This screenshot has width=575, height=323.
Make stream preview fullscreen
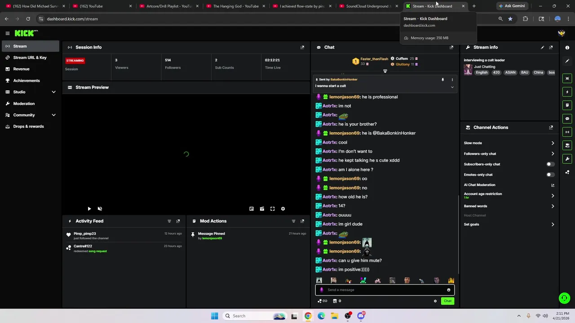[272, 209]
